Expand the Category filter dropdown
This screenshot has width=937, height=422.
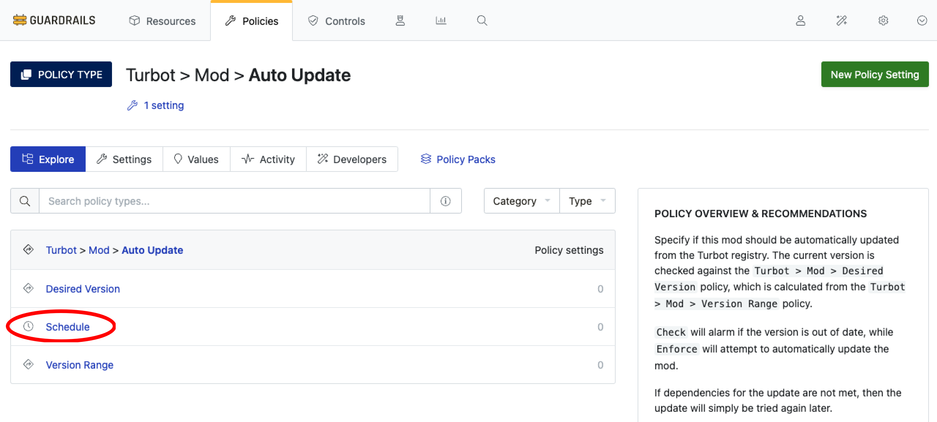(521, 201)
